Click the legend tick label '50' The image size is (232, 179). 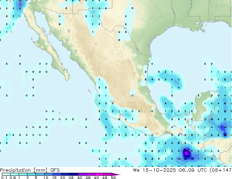click(113, 178)
